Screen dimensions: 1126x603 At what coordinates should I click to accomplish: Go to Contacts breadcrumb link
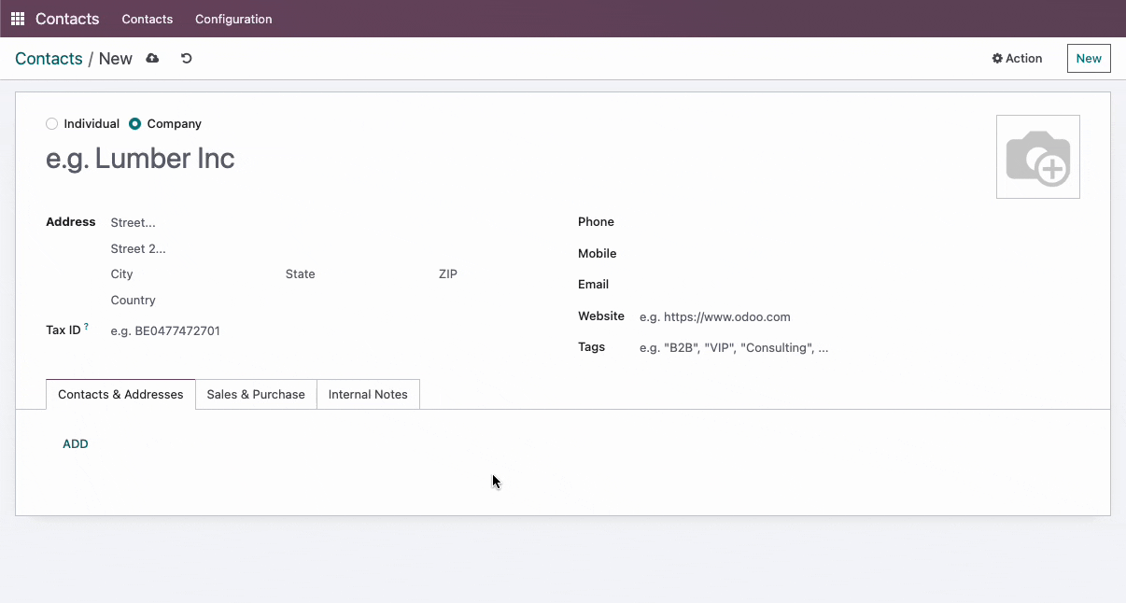point(49,59)
